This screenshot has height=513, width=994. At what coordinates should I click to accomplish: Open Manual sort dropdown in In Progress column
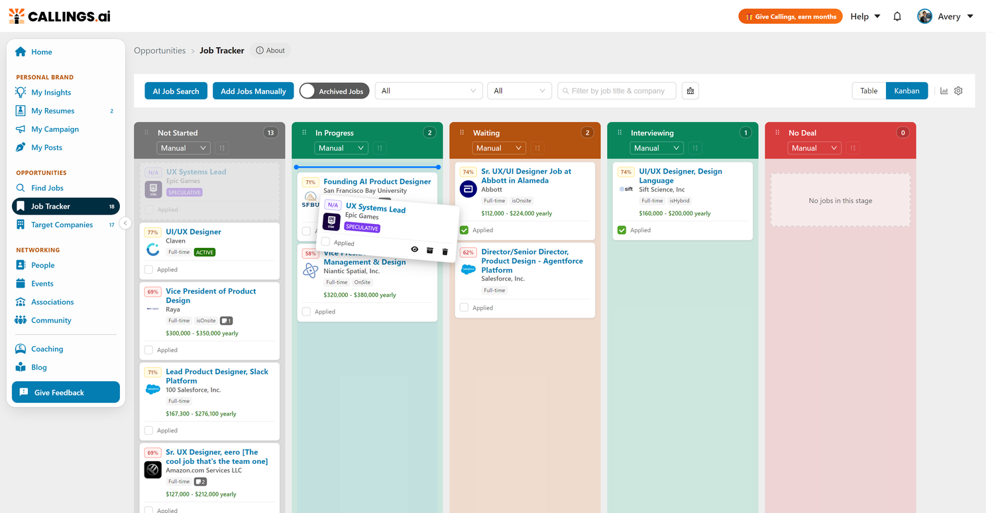click(341, 148)
